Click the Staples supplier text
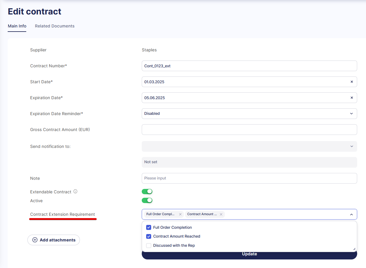Screen dimensions: 366x268 point(149,50)
